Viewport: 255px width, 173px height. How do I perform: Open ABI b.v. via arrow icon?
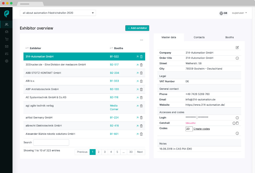tap(137, 81)
